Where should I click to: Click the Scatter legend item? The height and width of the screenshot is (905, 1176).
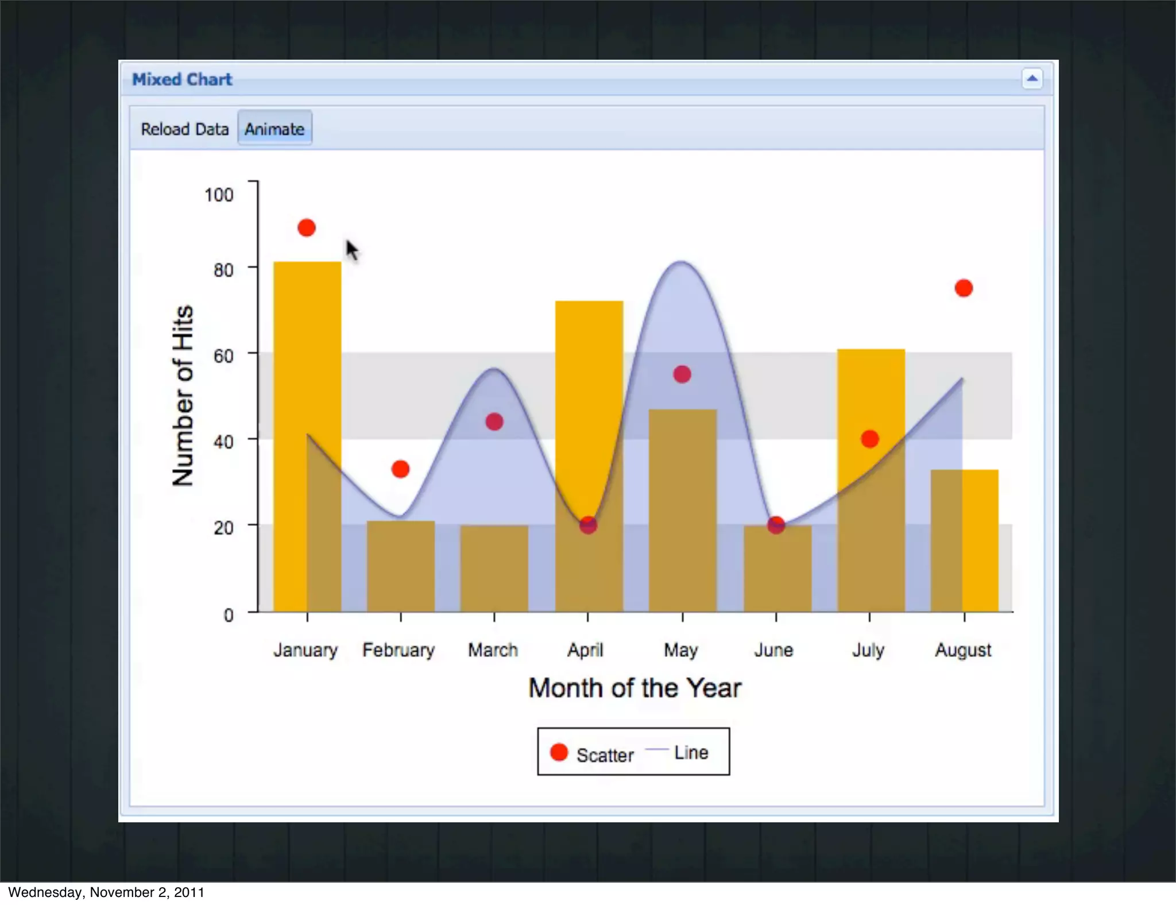[x=605, y=755]
